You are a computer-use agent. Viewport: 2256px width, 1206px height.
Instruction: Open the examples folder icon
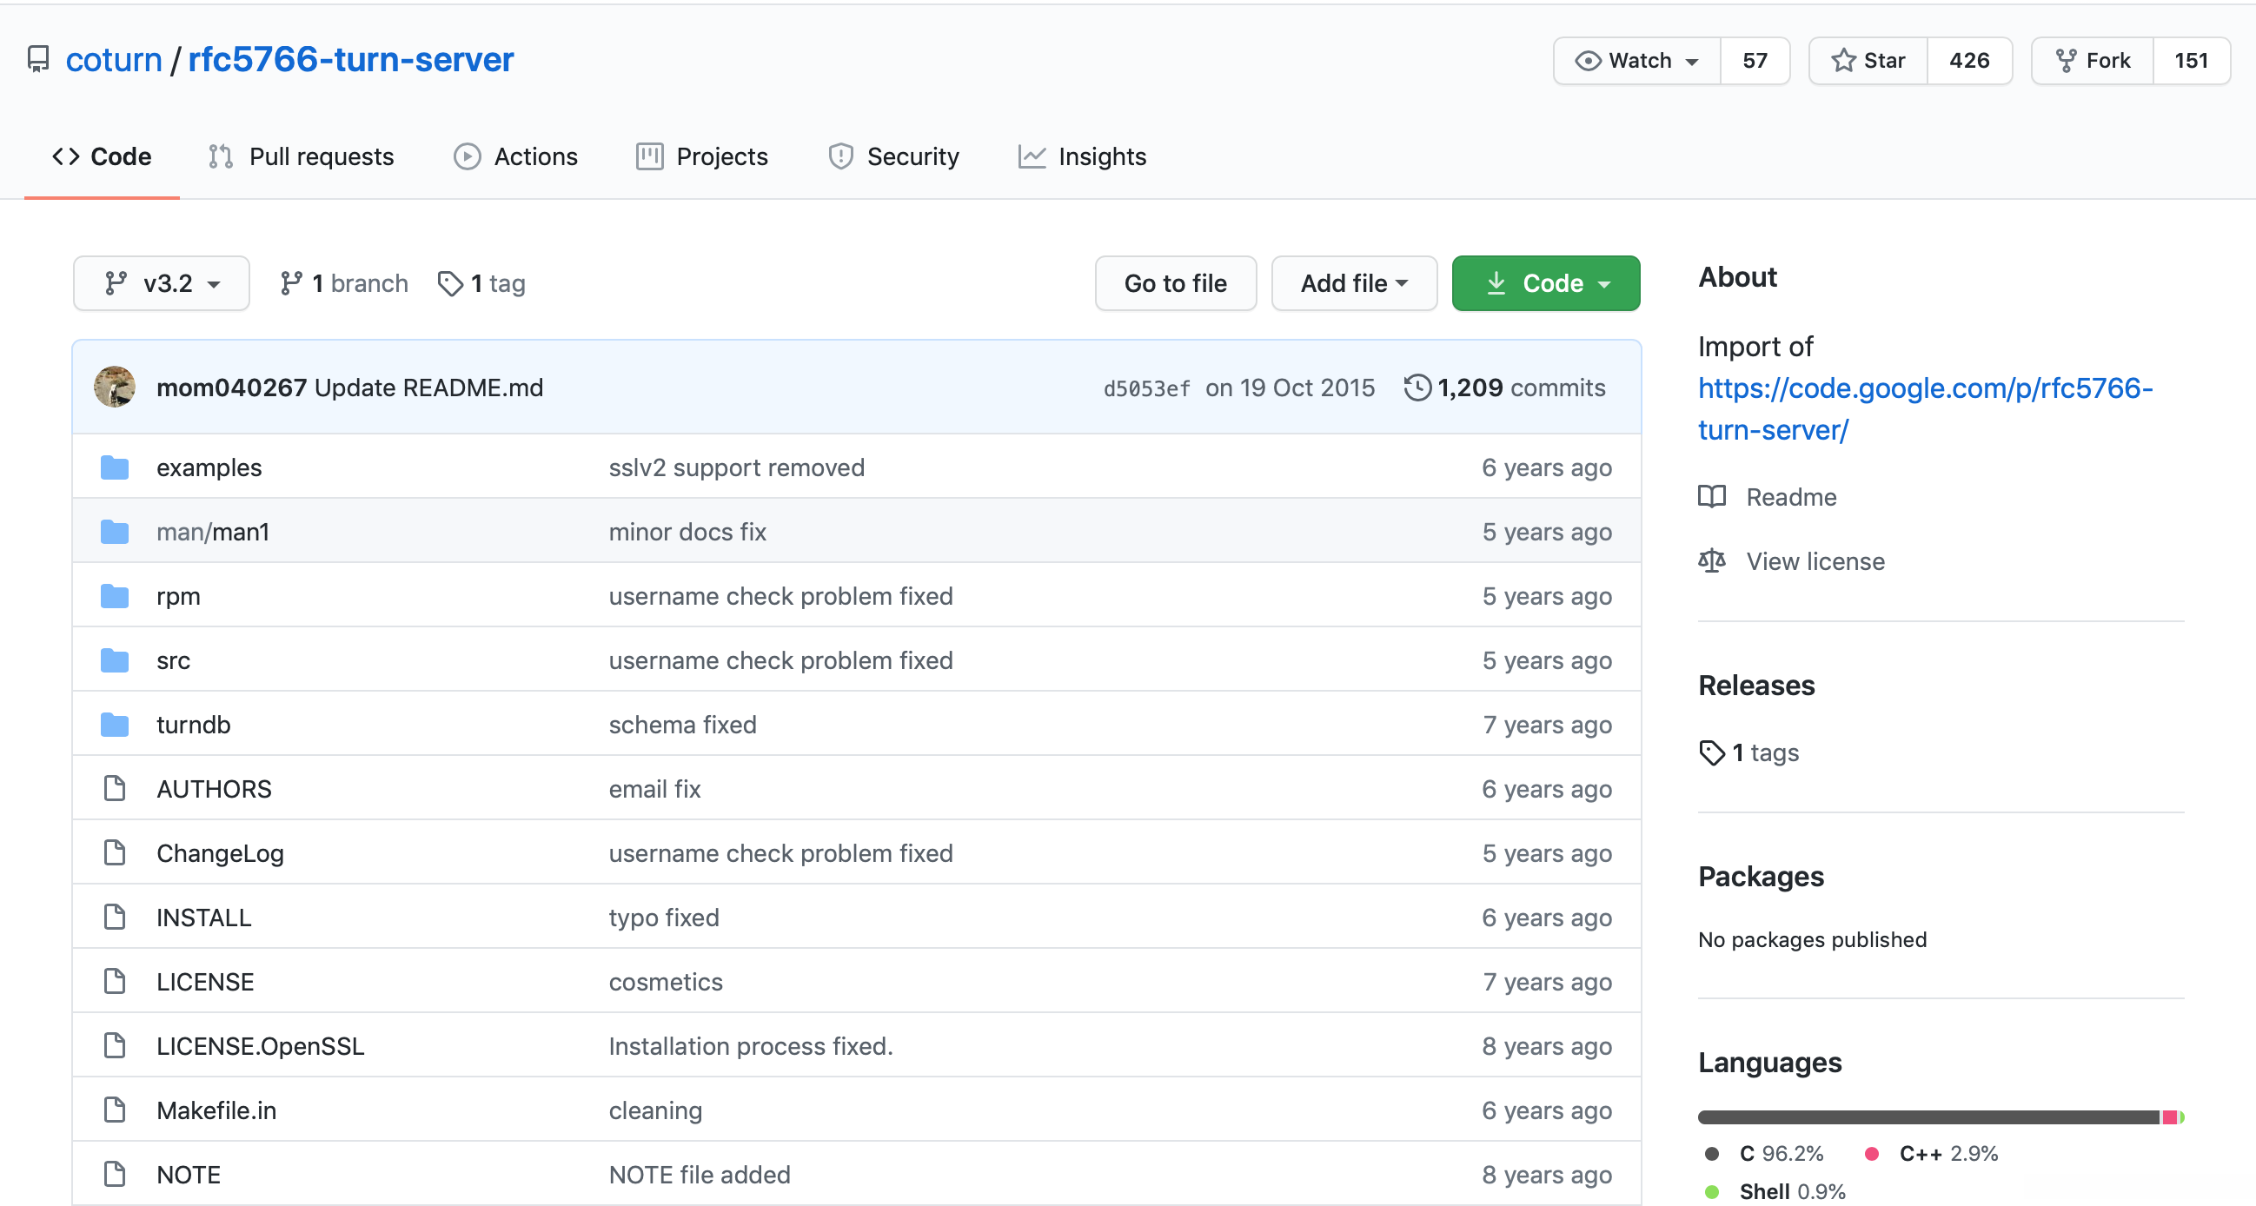pyautogui.click(x=114, y=467)
